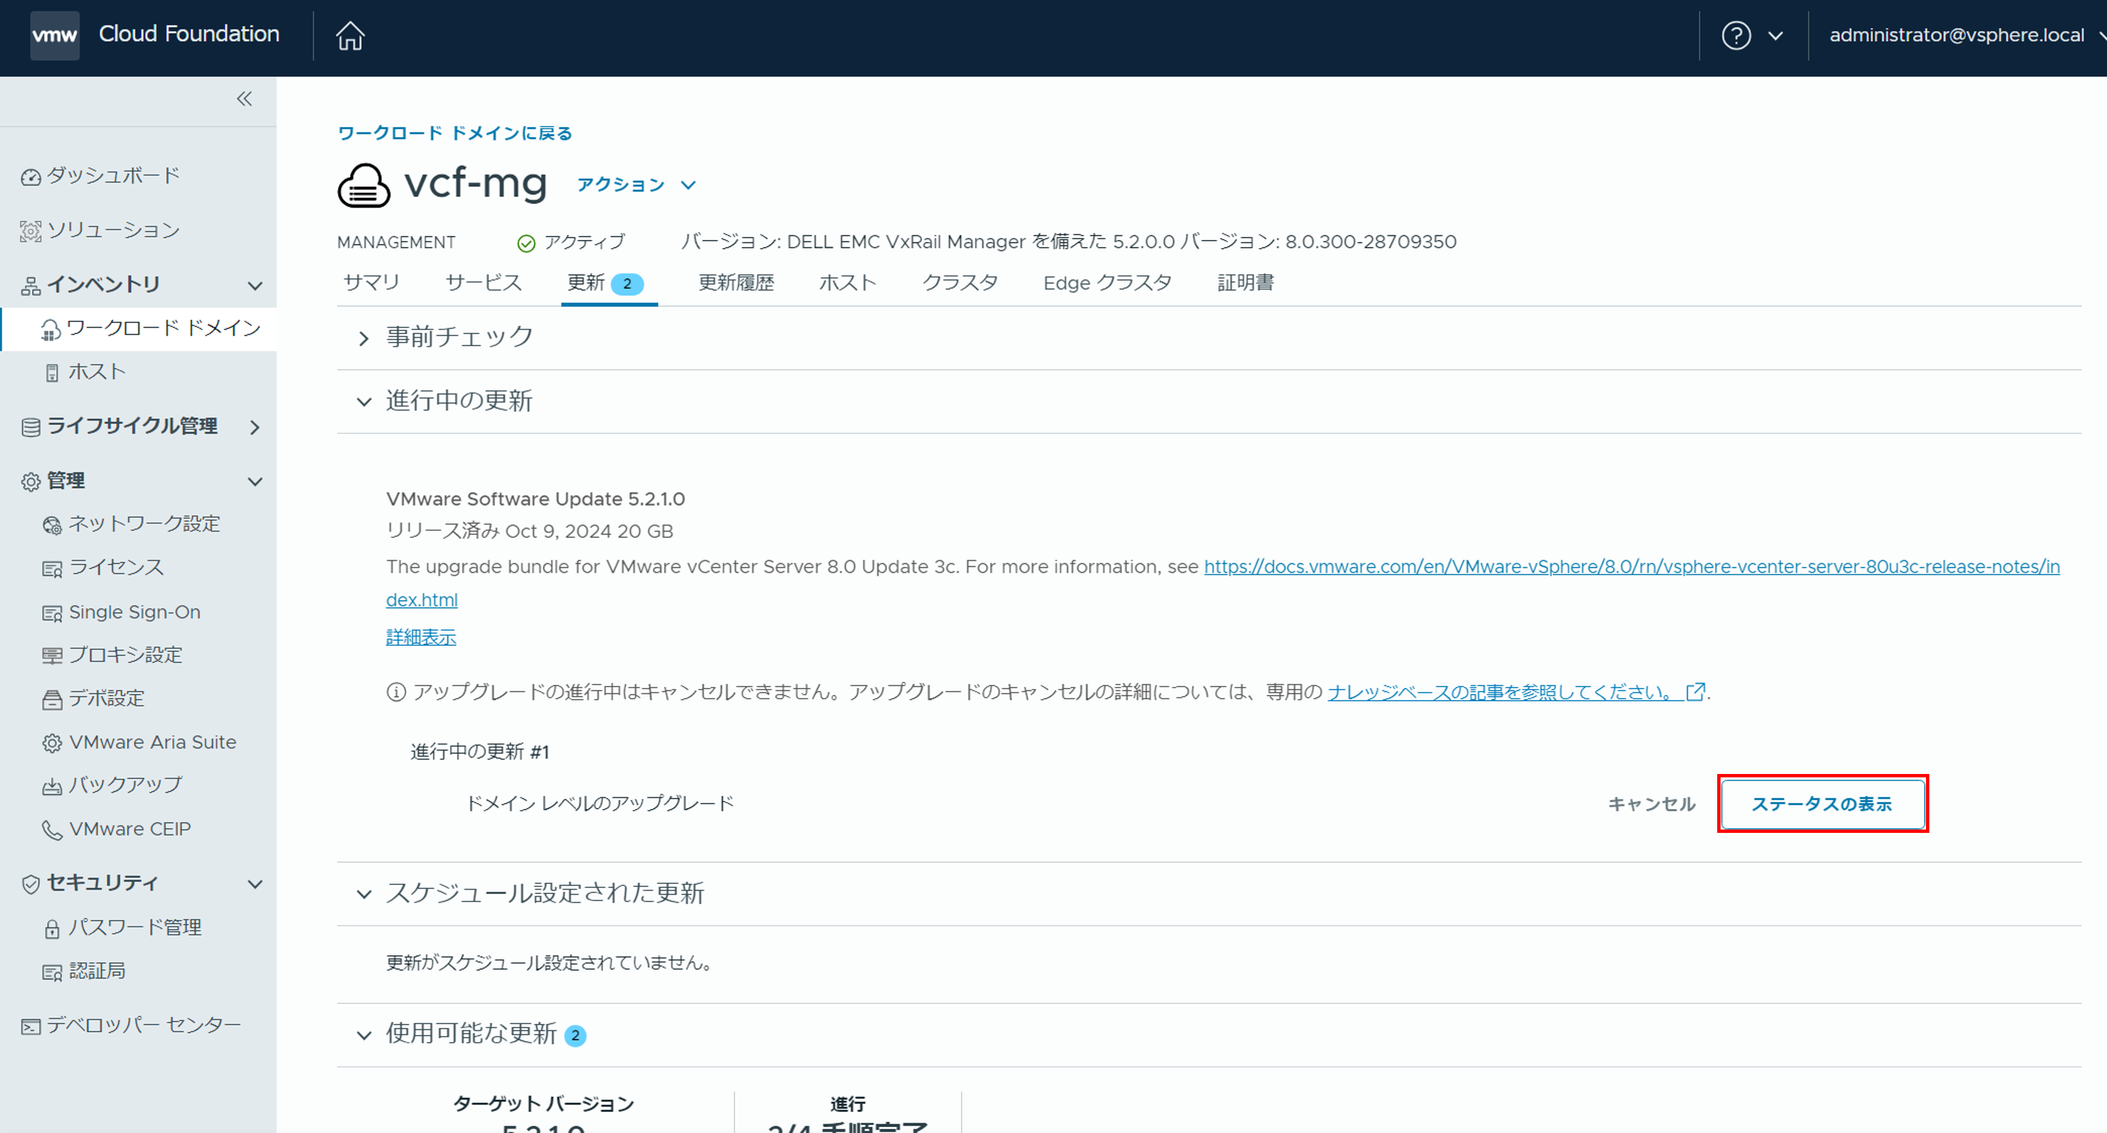Switch to the サービス tab
This screenshot has height=1133, width=2107.
tap(483, 283)
